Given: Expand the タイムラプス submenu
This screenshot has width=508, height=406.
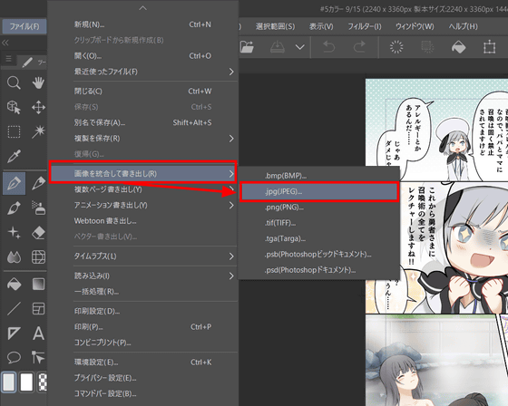Looking at the screenshot, I should coord(231,256).
